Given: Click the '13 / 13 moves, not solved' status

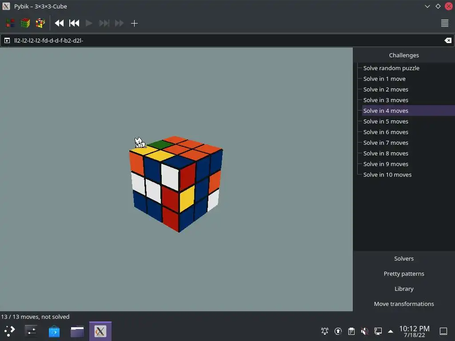Looking at the screenshot, I should (35, 317).
